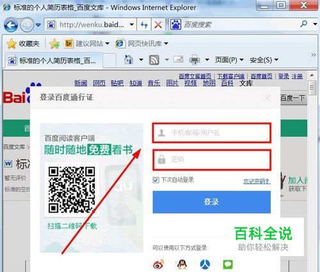Click the red Stop loading icon
Screen dimensions: 320x272
tap(158, 25)
